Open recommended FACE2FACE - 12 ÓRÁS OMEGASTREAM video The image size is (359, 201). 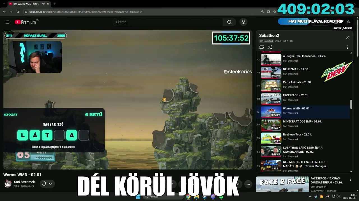(x=327, y=180)
